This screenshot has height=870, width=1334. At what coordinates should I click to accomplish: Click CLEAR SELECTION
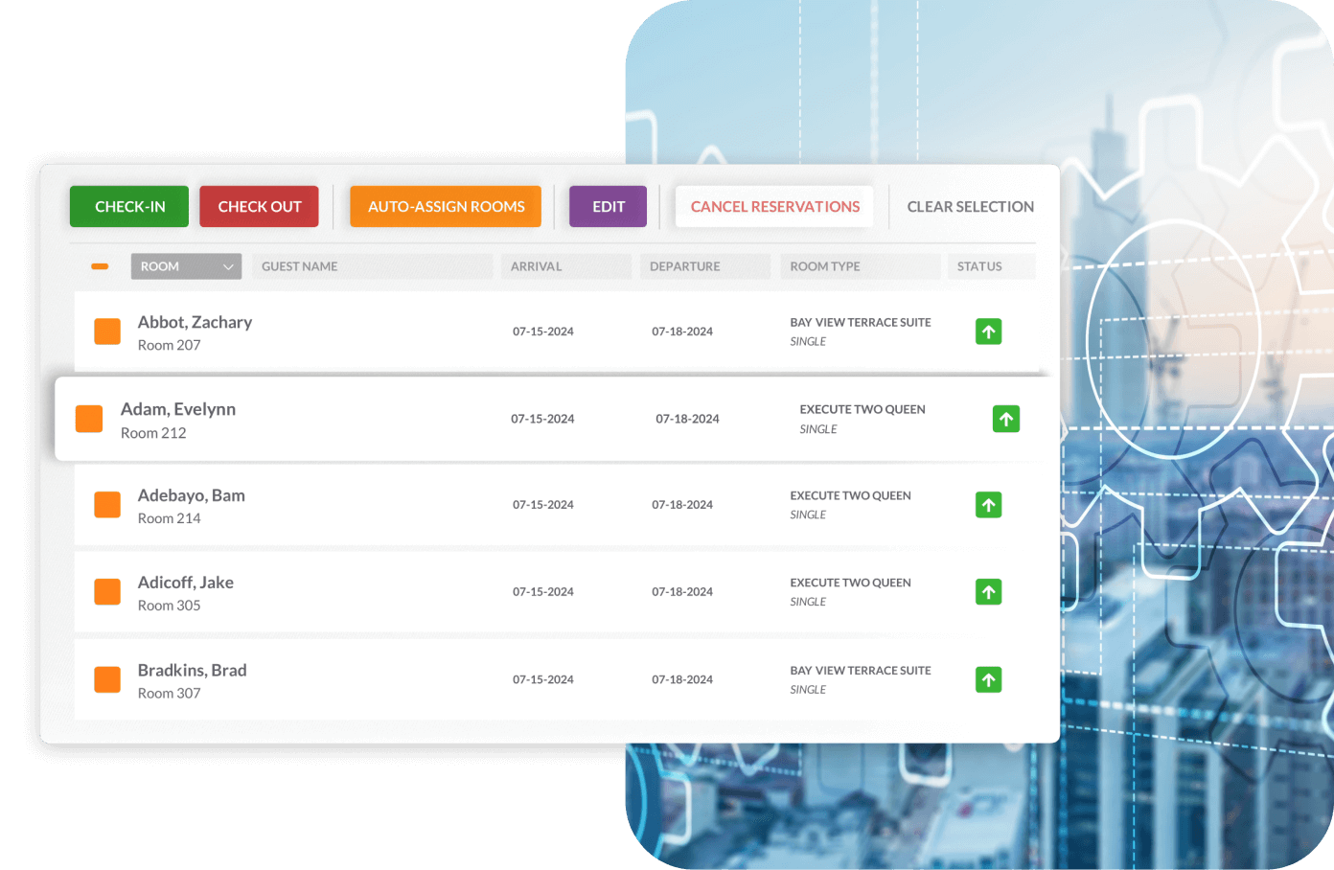(970, 206)
